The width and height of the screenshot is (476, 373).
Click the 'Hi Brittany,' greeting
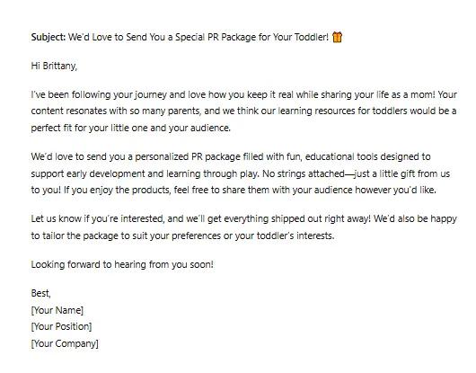tap(54, 66)
